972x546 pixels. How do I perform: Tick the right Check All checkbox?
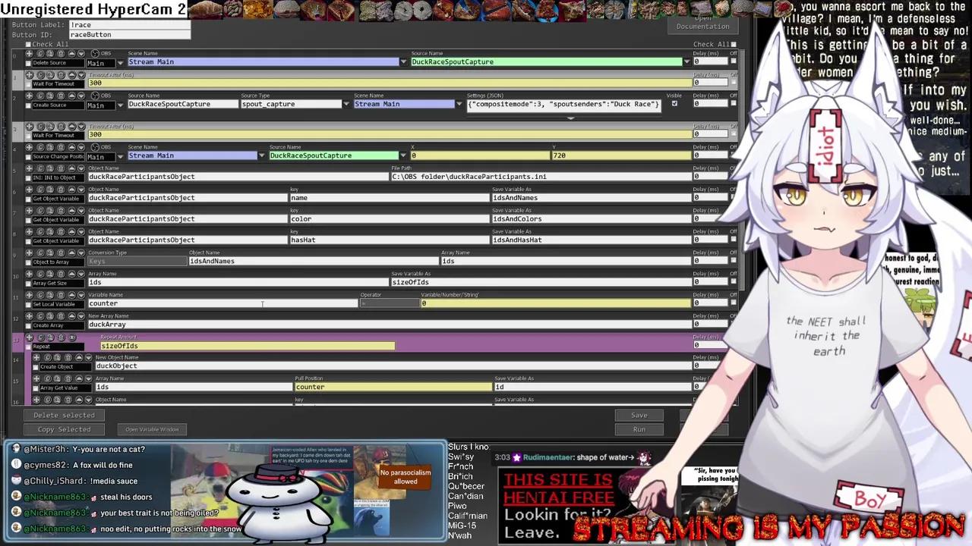(x=734, y=44)
